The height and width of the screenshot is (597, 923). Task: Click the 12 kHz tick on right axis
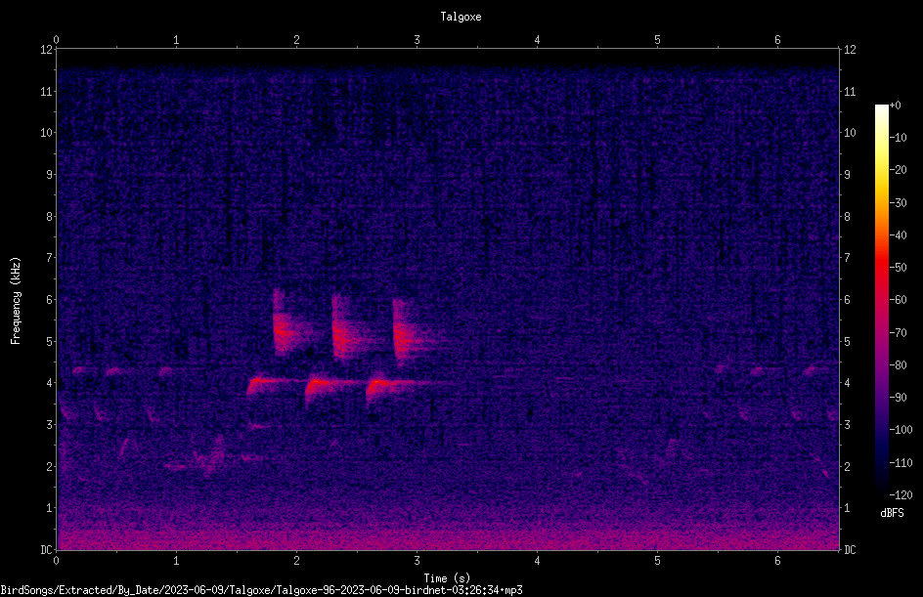(850, 50)
